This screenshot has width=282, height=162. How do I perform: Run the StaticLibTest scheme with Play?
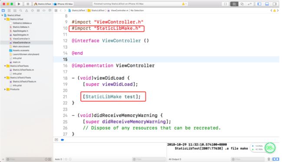(x=19, y=4)
